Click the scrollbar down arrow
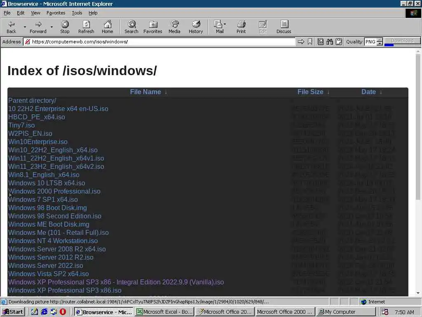The width and height of the screenshot is (422, 317). tap(418, 293)
